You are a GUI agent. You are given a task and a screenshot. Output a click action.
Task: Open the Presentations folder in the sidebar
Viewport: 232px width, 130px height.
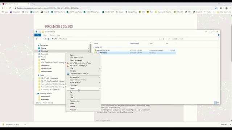45,66
